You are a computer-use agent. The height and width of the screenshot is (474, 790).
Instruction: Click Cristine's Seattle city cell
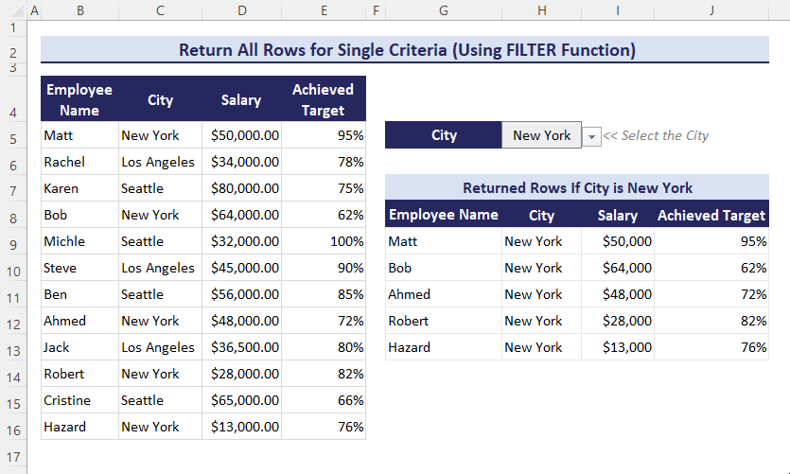(x=160, y=400)
